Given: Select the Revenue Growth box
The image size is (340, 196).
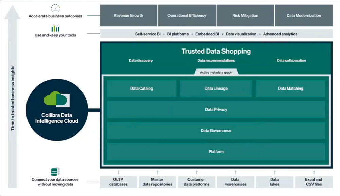Looking at the screenshot, I should pos(128,15).
